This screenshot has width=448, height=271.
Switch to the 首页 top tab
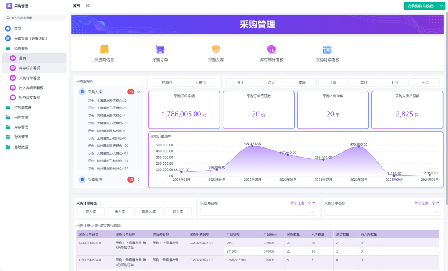pyautogui.click(x=76, y=6)
